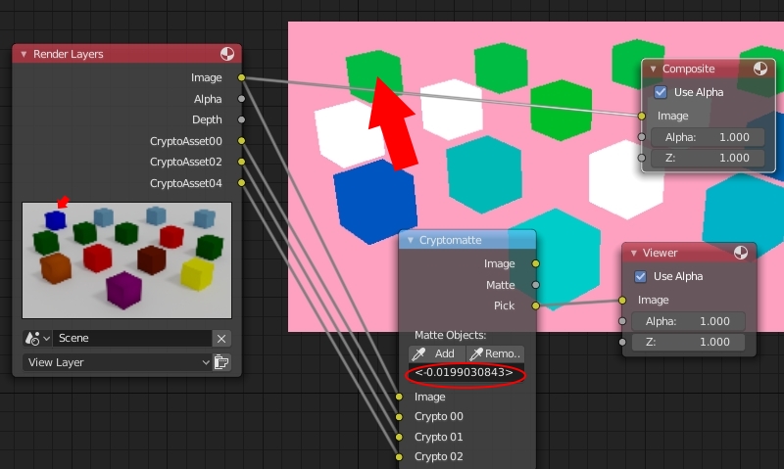
Task: Click the Viewer node preview sphere icon
Action: pyautogui.click(x=741, y=253)
